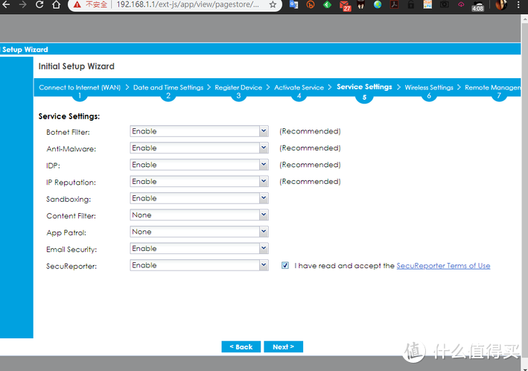Expand the Botnet Filter dropdown
Viewport: 528px width, 371px height.
[x=263, y=131]
